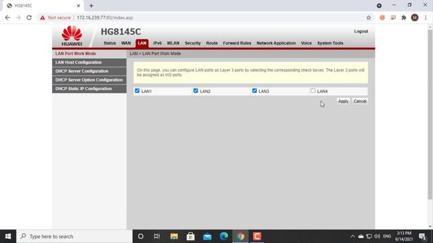Bookmark this page with star icon

click(x=369, y=18)
